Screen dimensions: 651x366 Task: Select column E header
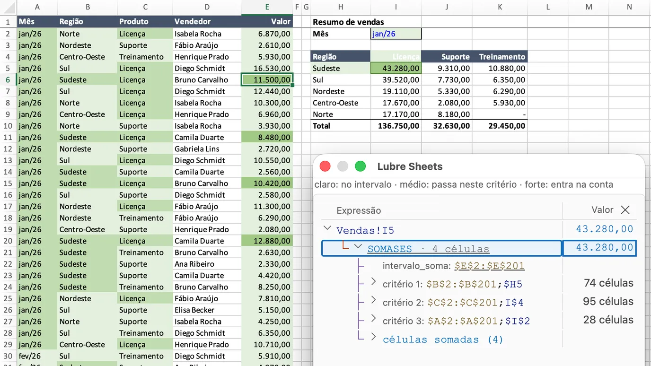267,7
